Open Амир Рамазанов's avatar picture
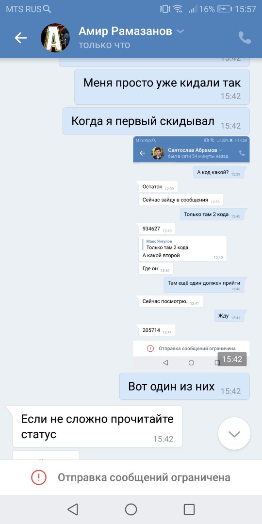This screenshot has width=262, height=524. point(55,38)
